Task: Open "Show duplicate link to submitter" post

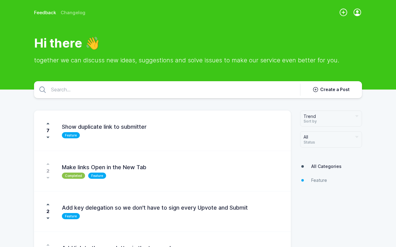Action: point(104,127)
